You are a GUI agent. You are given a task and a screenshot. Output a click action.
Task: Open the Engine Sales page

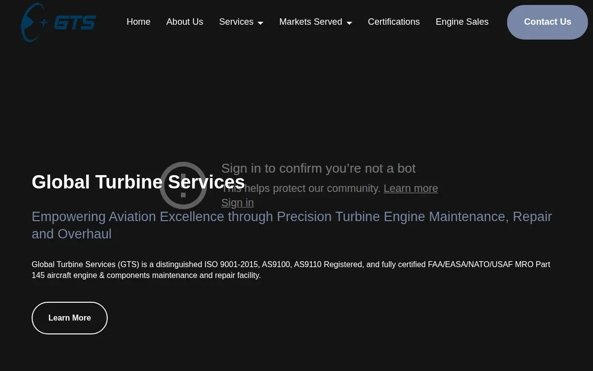(462, 22)
